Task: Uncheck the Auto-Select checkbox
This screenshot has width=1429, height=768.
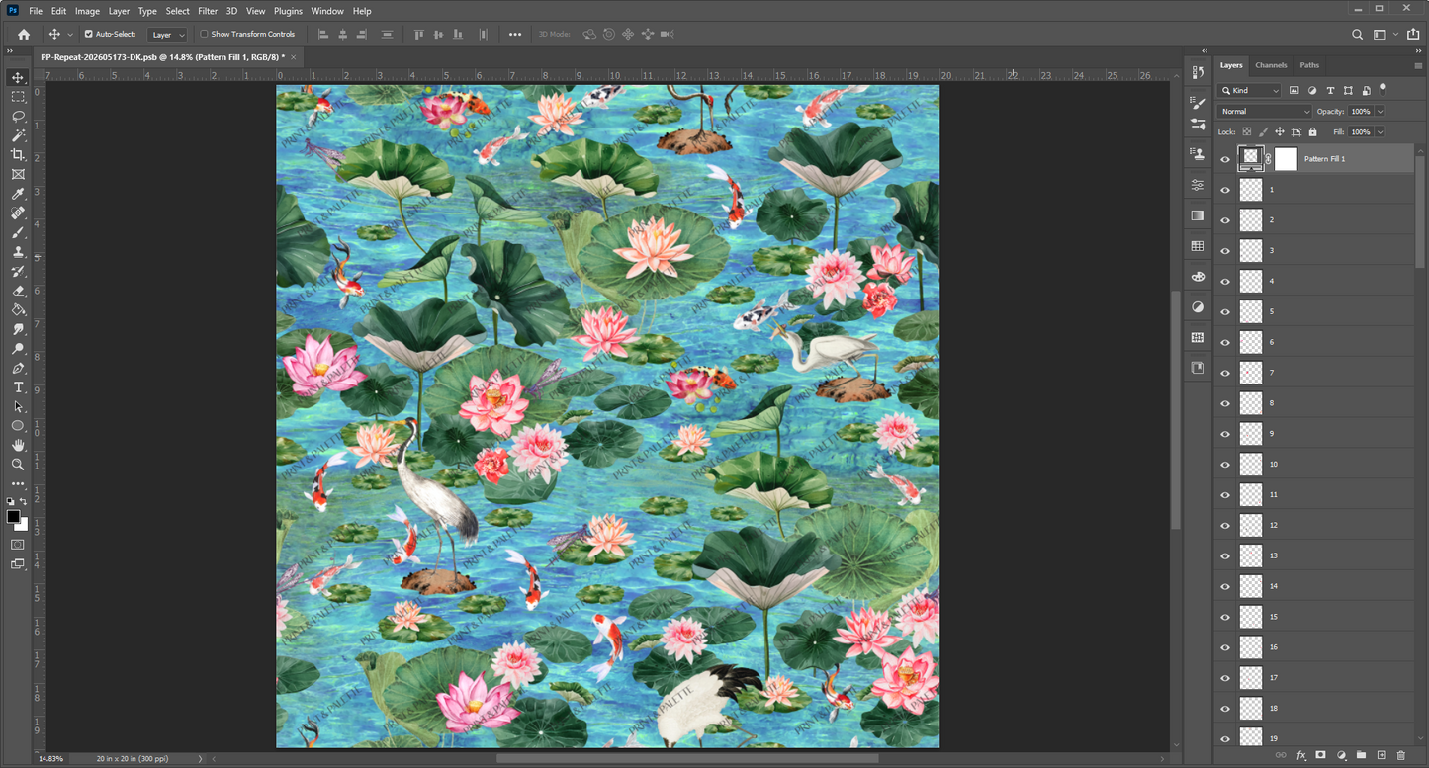Action: pyautogui.click(x=88, y=34)
